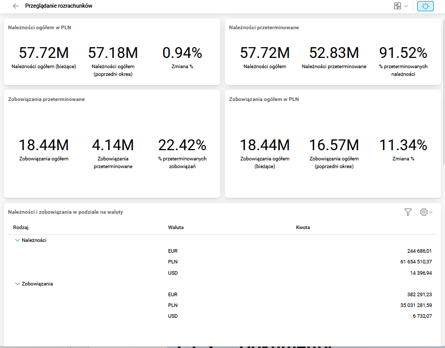Select PLN row under Zobowiązania
Image resolution: width=445 pixels, height=348 pixels.
(x=222, y=305)
